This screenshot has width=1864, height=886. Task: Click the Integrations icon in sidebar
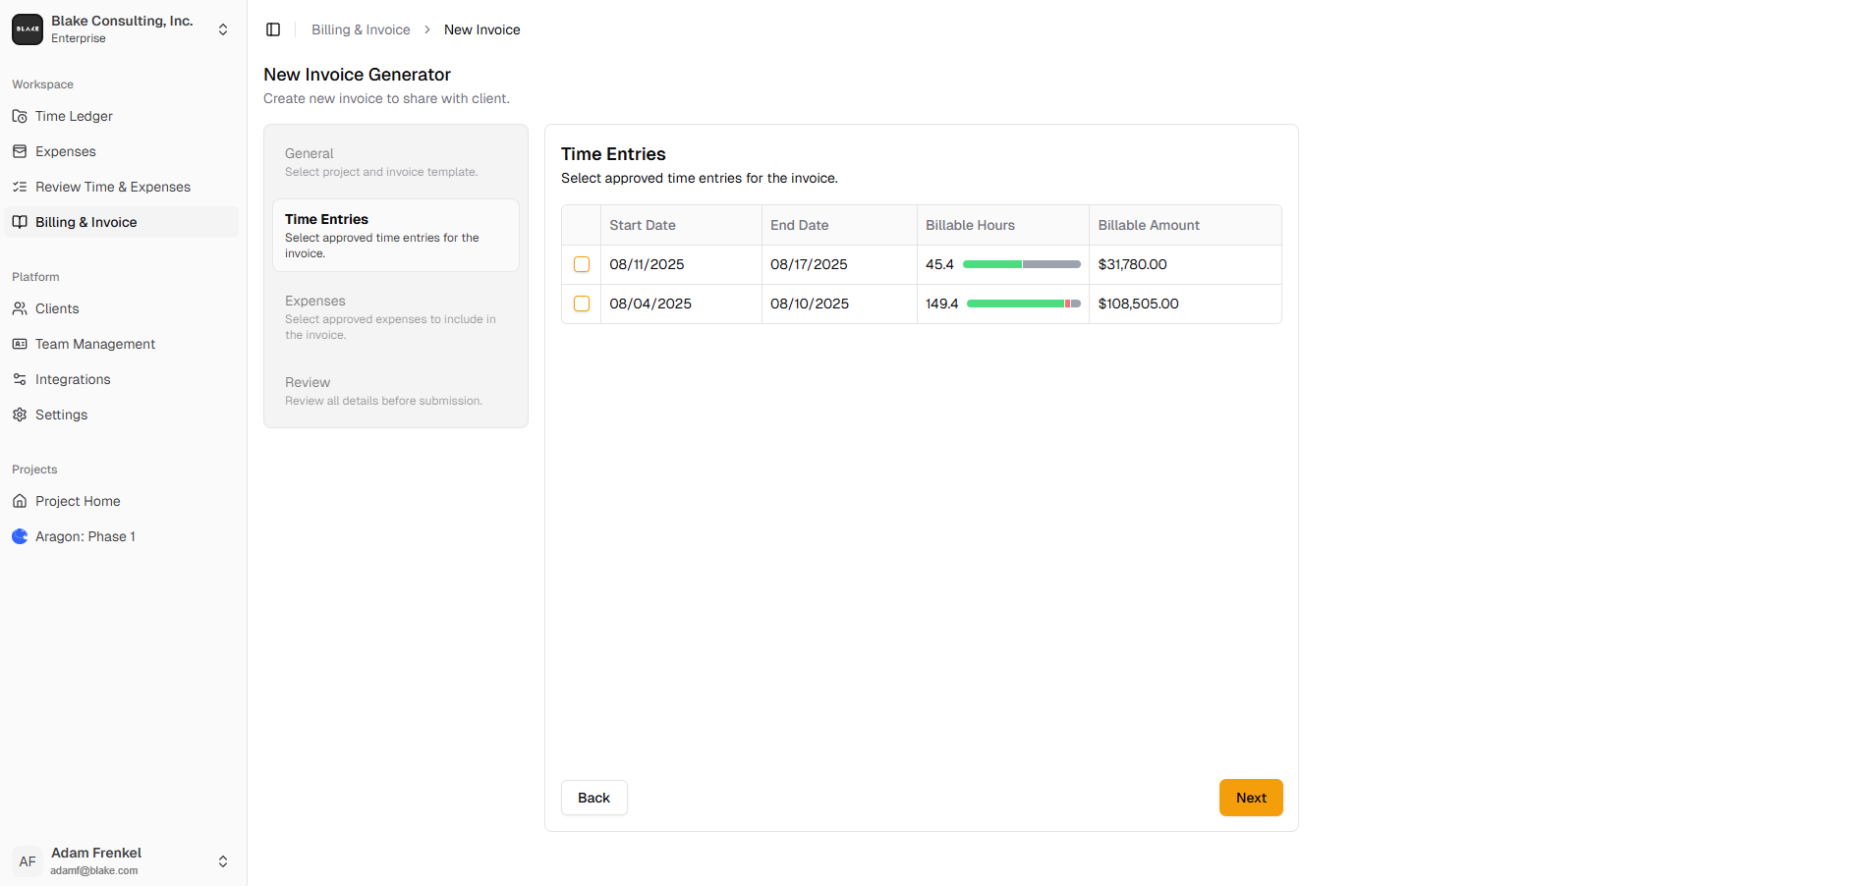(x=20, y=379)
